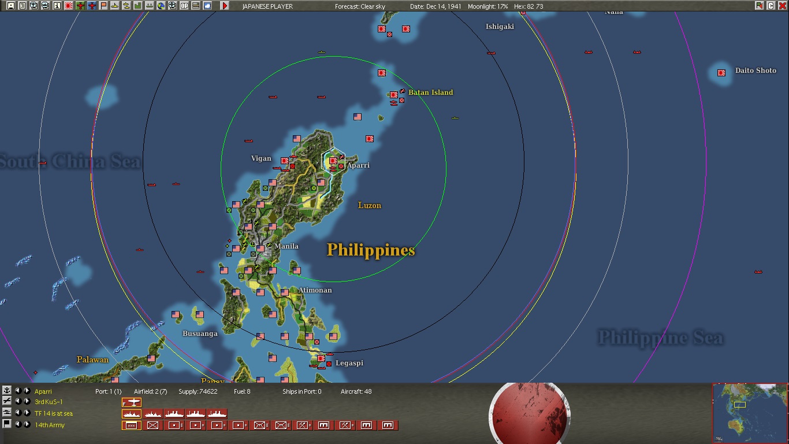The width and height of the screenshot is (789, 444).
Task: Select the fighter aircraft unit icon marked F
Action: [x=132, y=402]
